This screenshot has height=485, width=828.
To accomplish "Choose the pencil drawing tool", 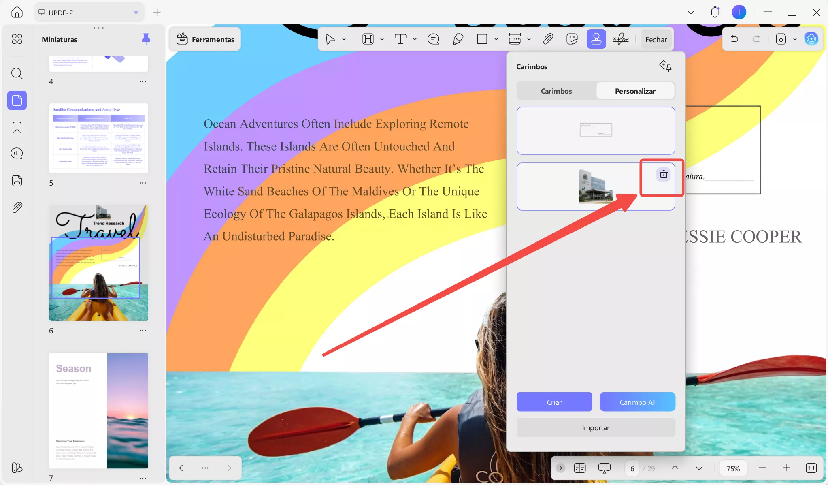I will click(x=458, y=39).
